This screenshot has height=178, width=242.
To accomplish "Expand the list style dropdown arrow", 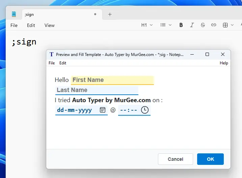I will click(170, 25).
